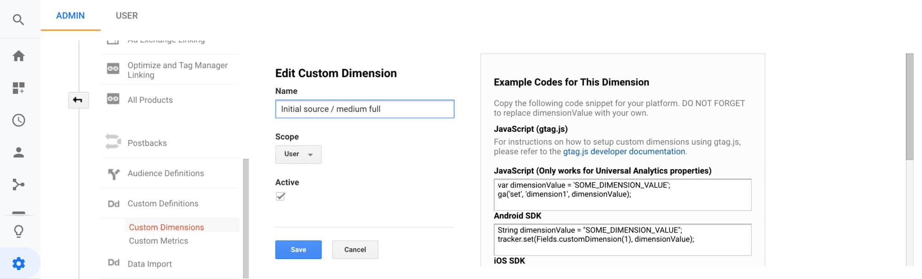Open Custom Metrics in admin menu

click(x=159, y=241)
